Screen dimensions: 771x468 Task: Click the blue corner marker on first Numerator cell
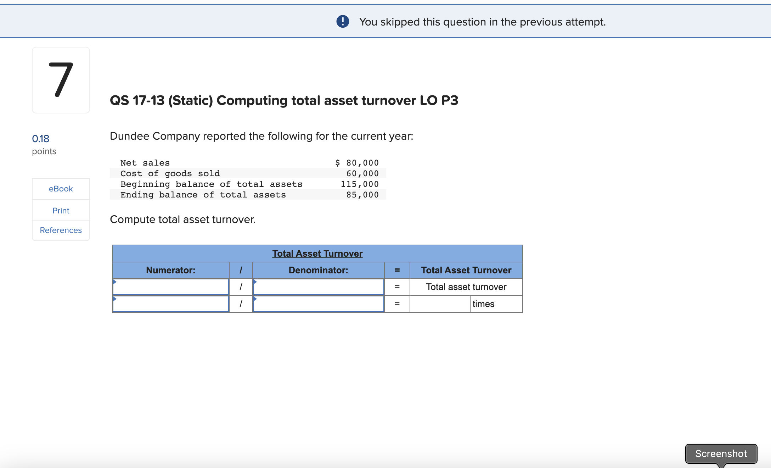[x=115, y=282]
